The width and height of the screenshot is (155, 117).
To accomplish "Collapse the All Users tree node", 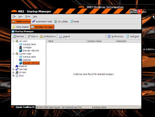I will click(x=13, y=41).
